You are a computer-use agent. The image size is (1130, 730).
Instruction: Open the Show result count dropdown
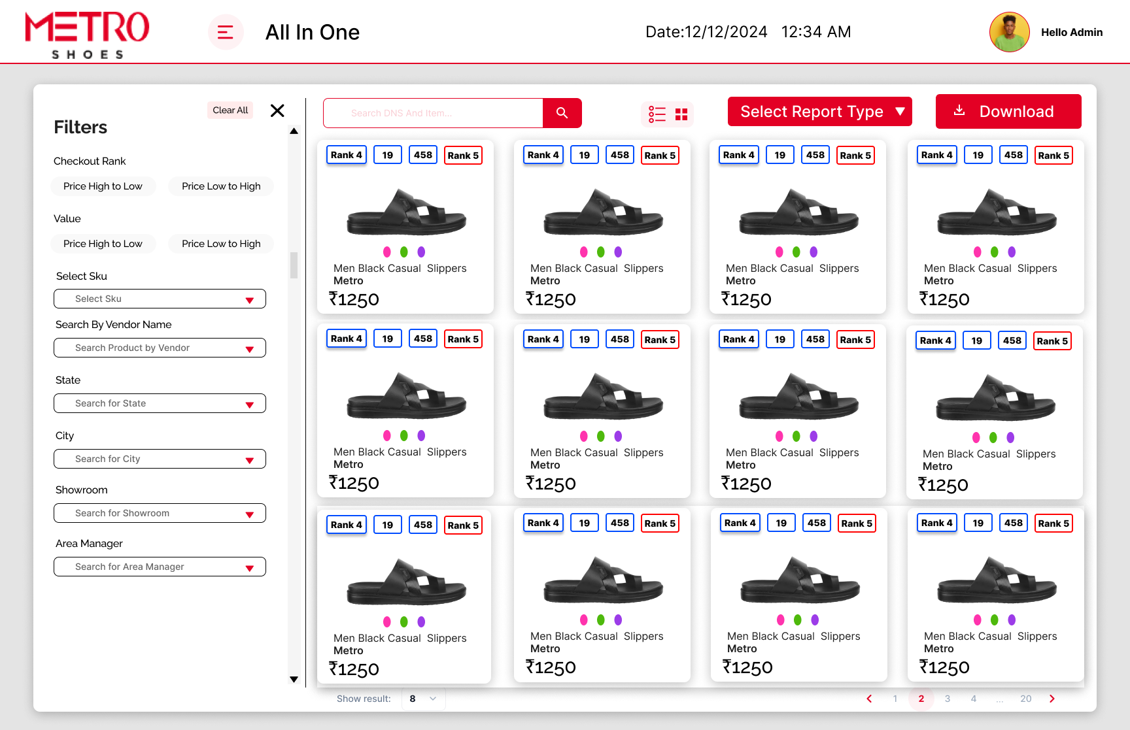[423, 699]
